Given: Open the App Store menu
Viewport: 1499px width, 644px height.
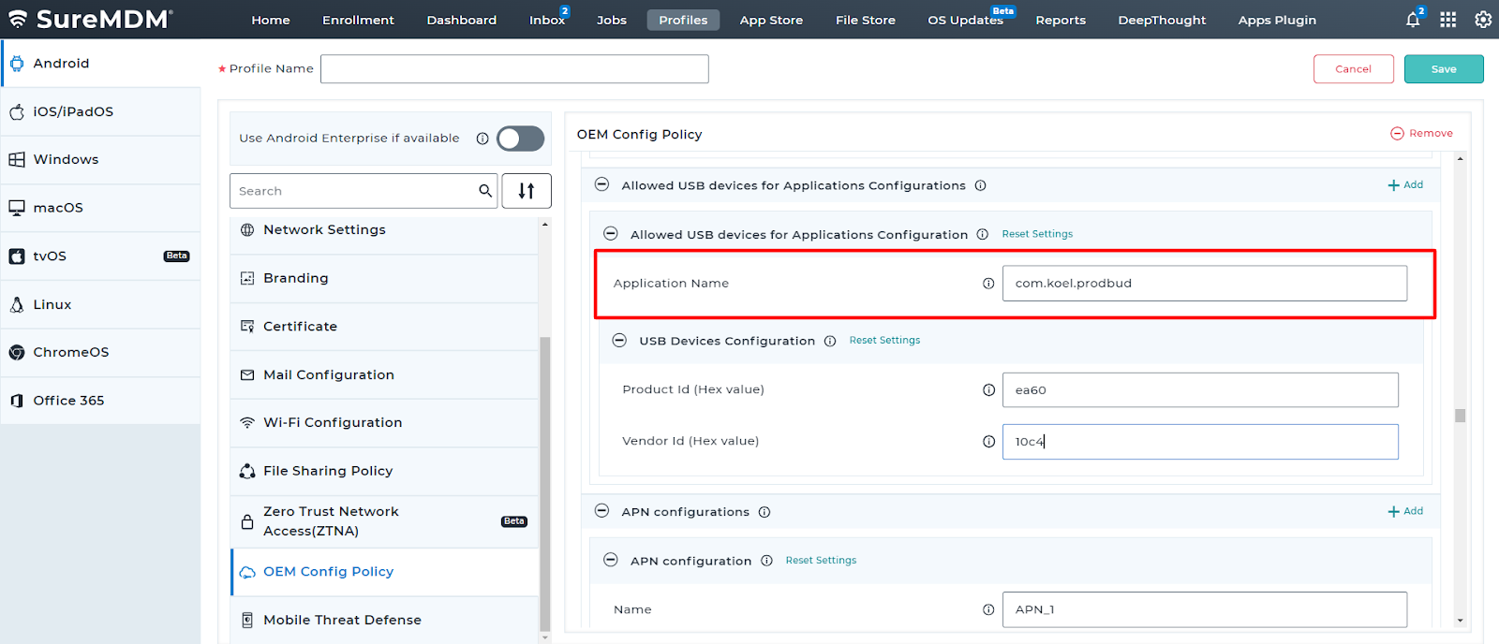Looking at the screenshot, I should 771,20.
